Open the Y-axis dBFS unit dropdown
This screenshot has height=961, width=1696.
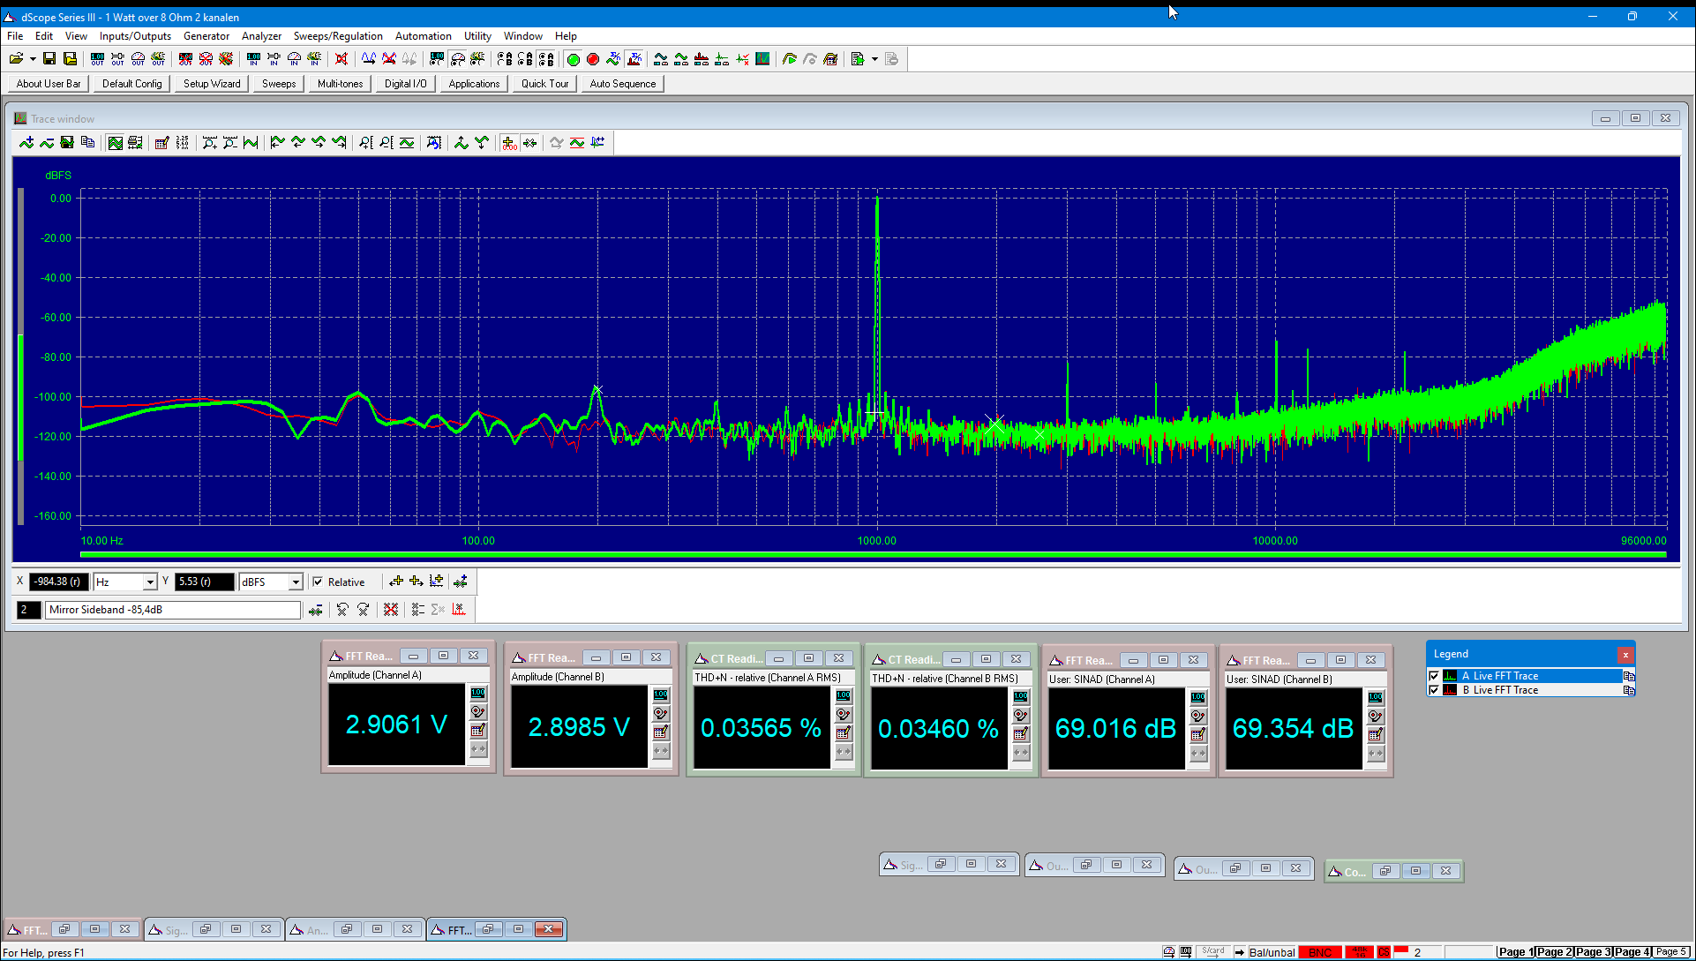click(296, 582)
